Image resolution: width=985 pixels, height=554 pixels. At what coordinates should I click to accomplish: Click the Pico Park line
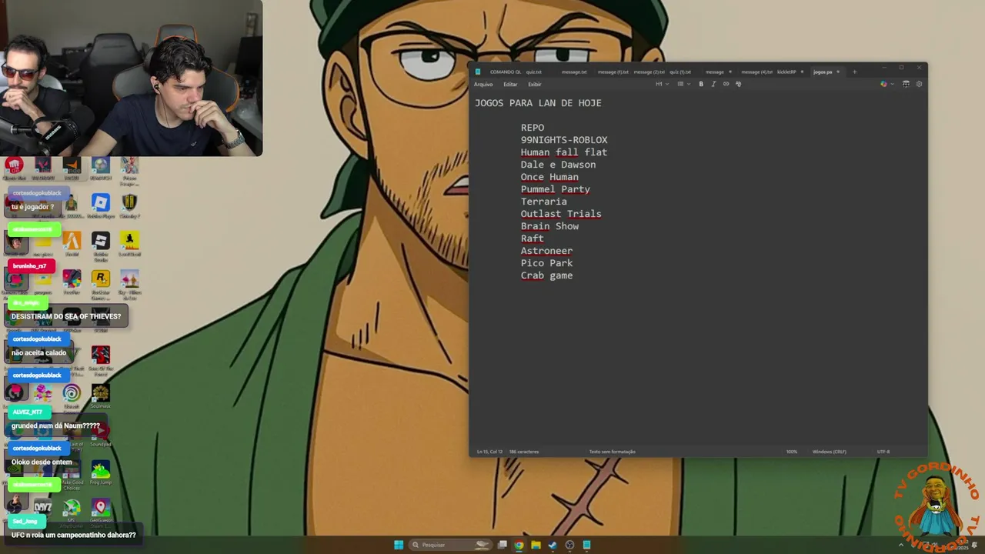click(x=546, y=263)
